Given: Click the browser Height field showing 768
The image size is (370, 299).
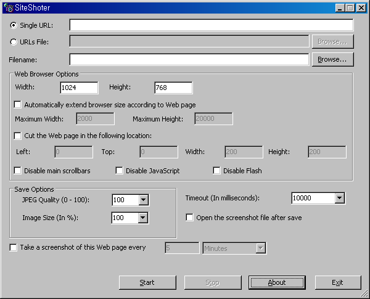Looking at the screenshot, I should pyautogui.click(x=173, y=88).
